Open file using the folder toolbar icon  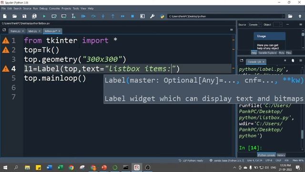pyautogui.click(x=15, y=16)
